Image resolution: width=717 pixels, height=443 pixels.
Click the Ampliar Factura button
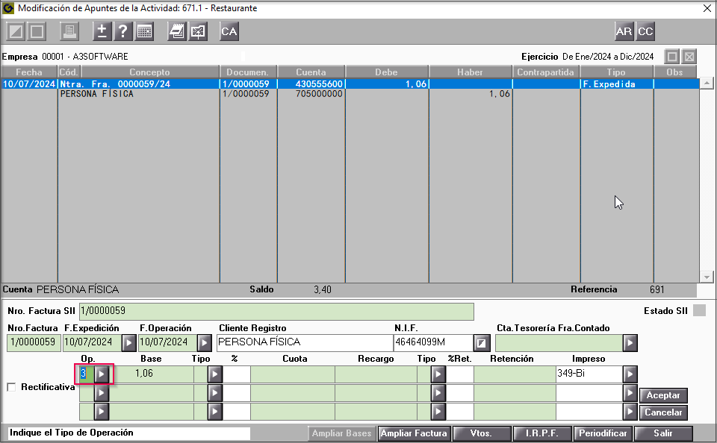(414, 433)
